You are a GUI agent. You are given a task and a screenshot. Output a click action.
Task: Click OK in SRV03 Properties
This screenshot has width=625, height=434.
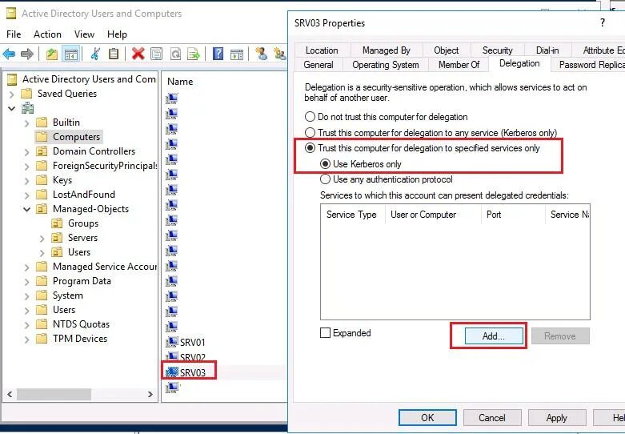427,418
